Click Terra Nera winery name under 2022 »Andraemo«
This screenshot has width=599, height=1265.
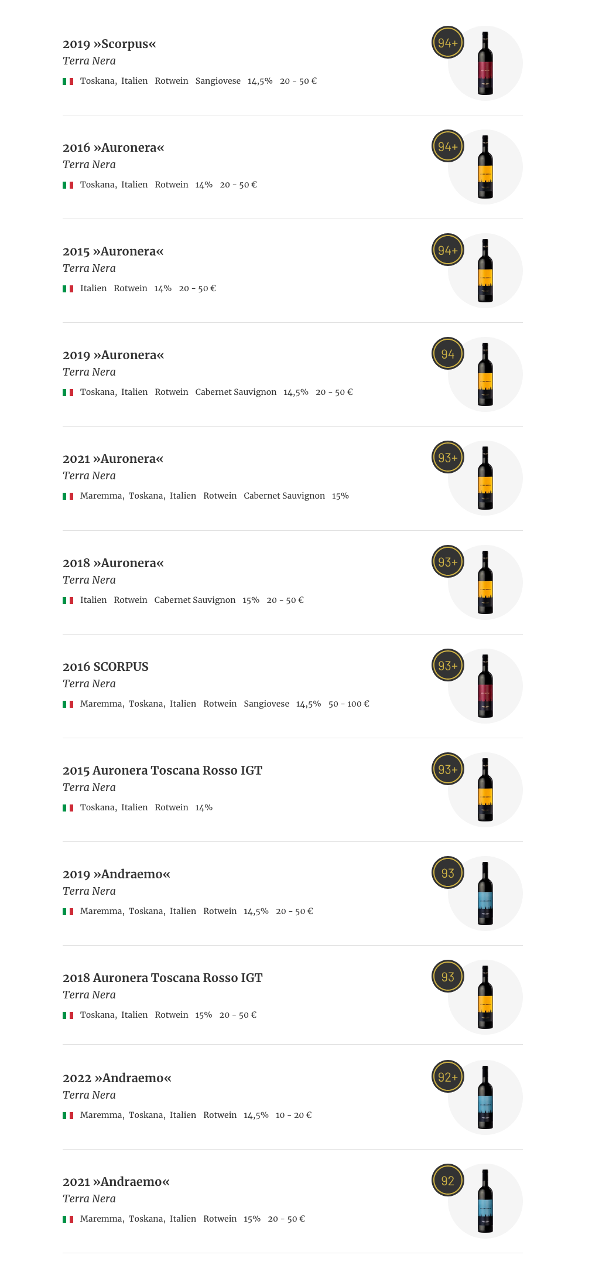pos(89,1095)
